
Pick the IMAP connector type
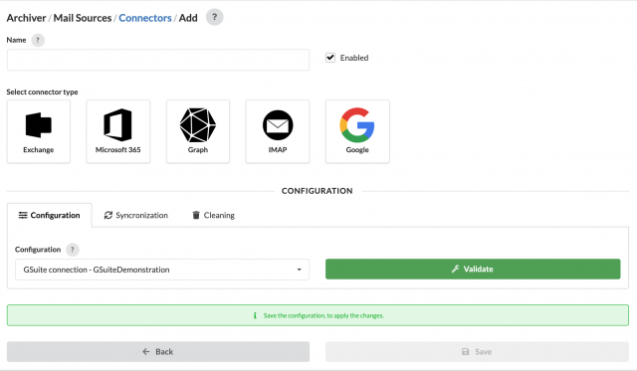[278, 131]
